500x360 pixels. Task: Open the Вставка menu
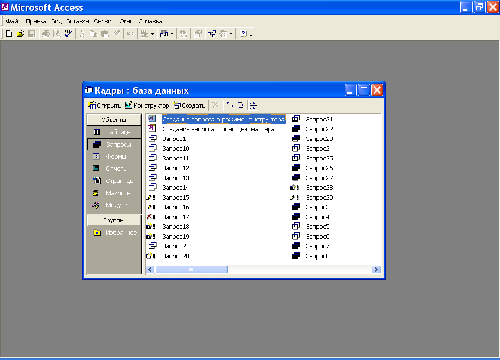coord(78,21)
